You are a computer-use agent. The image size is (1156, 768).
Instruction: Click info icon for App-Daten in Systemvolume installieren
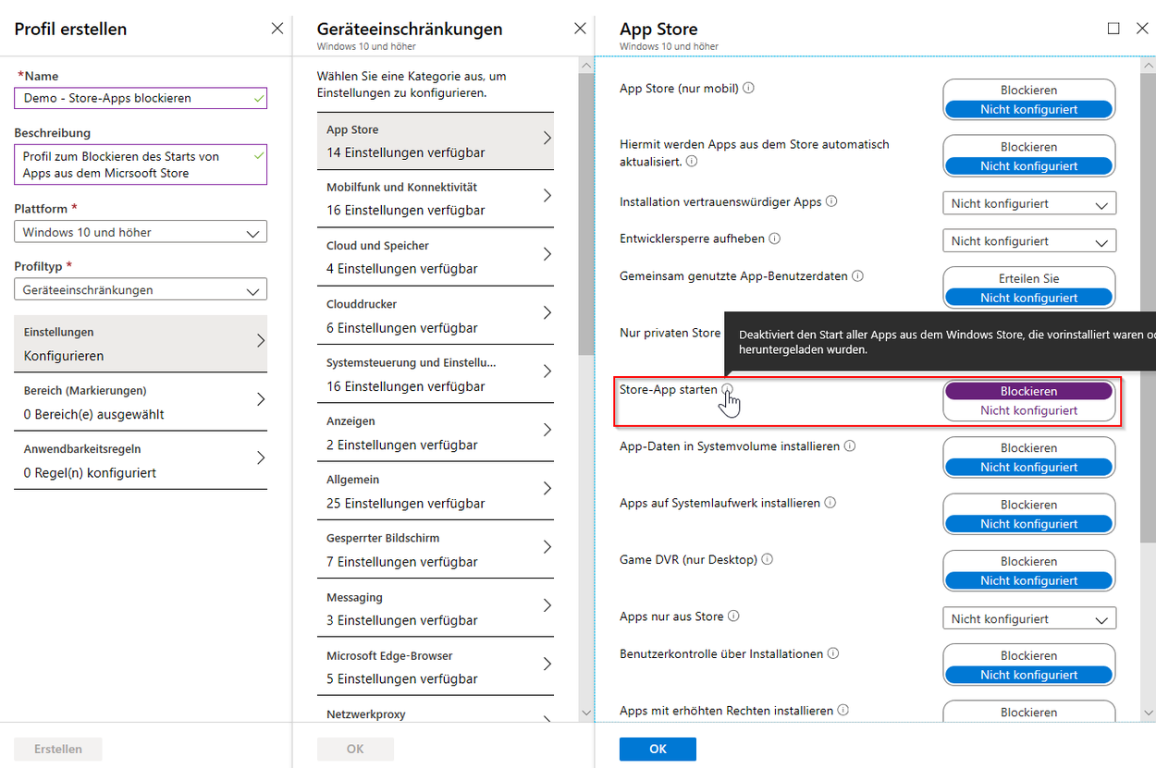[x=850, y=446]
